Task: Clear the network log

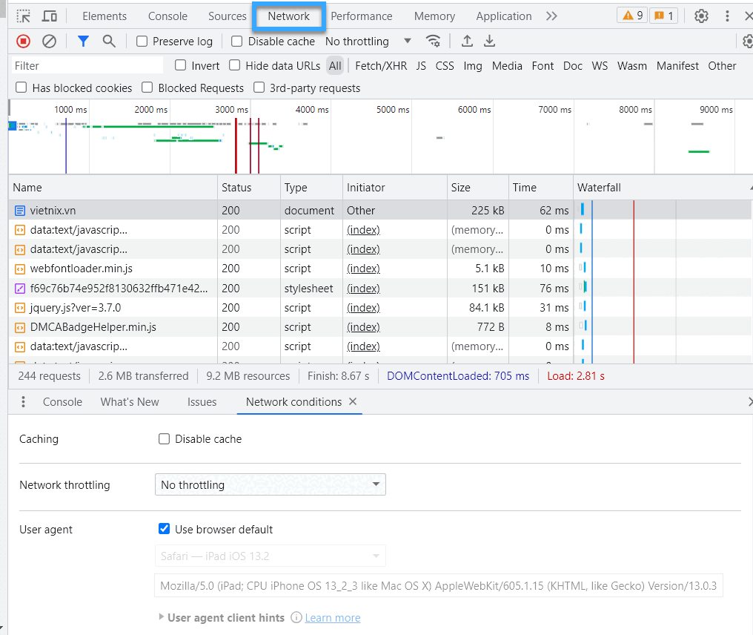Action: (49, 42)
